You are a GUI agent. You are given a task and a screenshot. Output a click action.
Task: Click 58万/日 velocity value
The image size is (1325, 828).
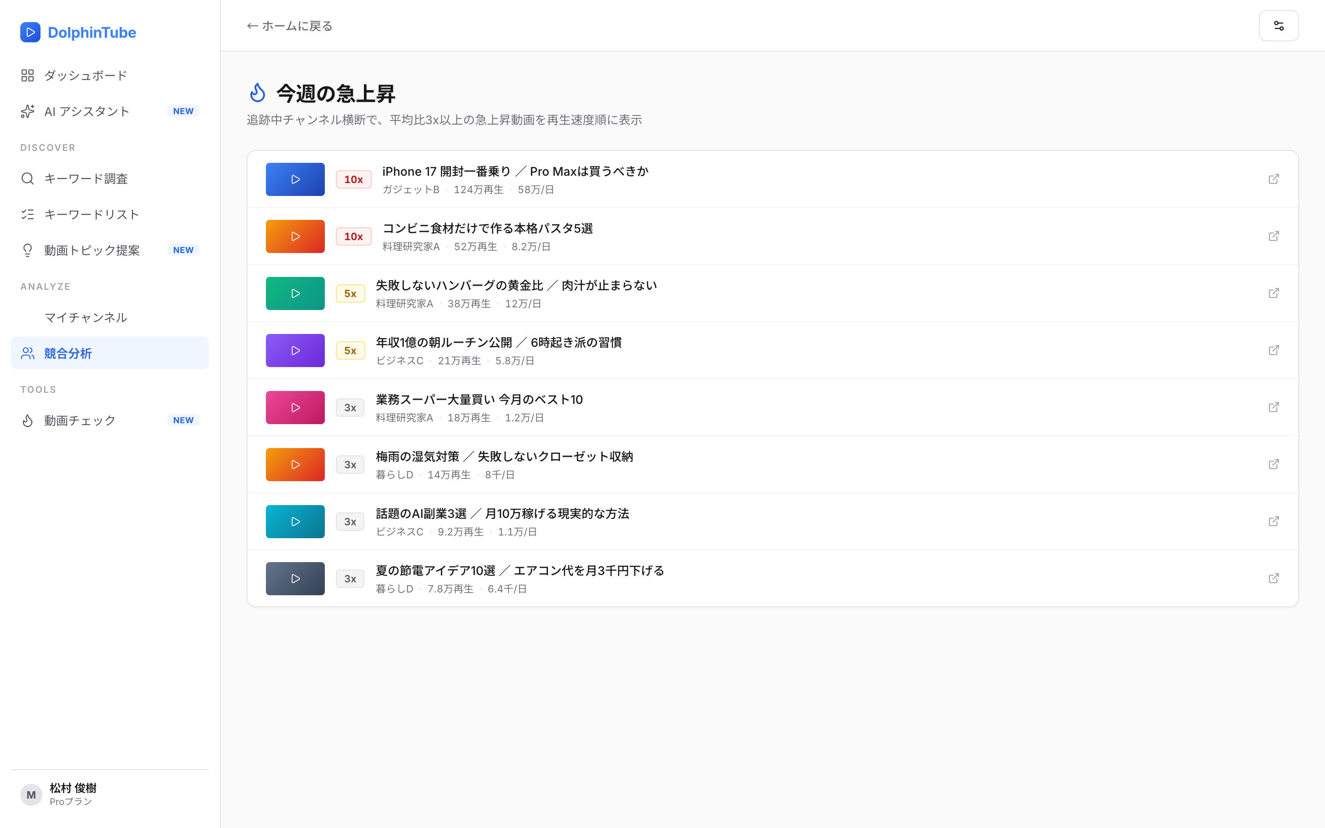click(536, 190)
